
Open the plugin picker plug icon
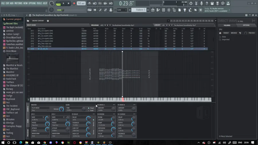185,10
